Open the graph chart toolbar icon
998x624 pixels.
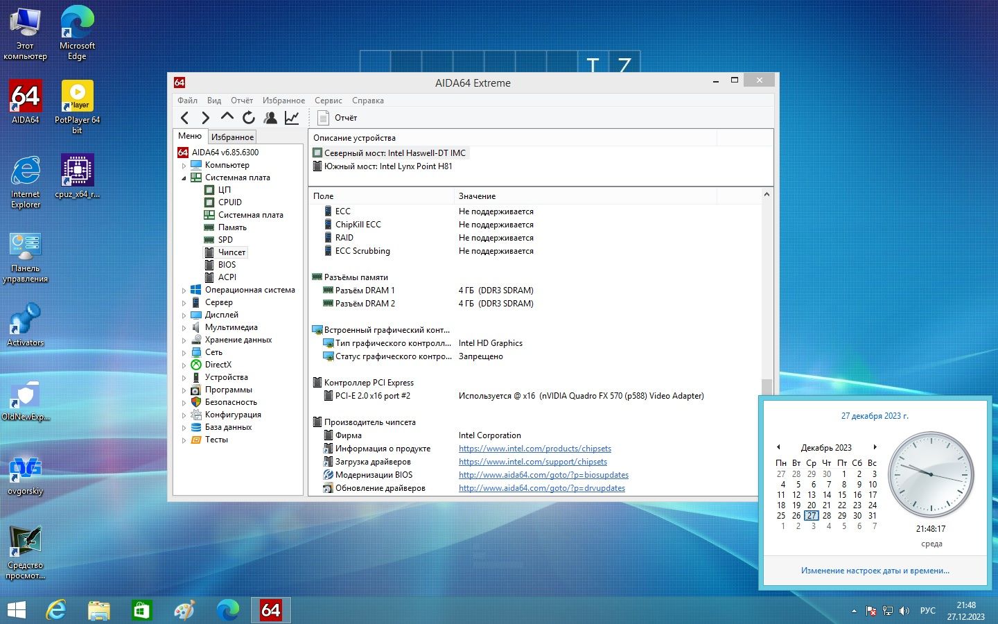tap(292, 118)
